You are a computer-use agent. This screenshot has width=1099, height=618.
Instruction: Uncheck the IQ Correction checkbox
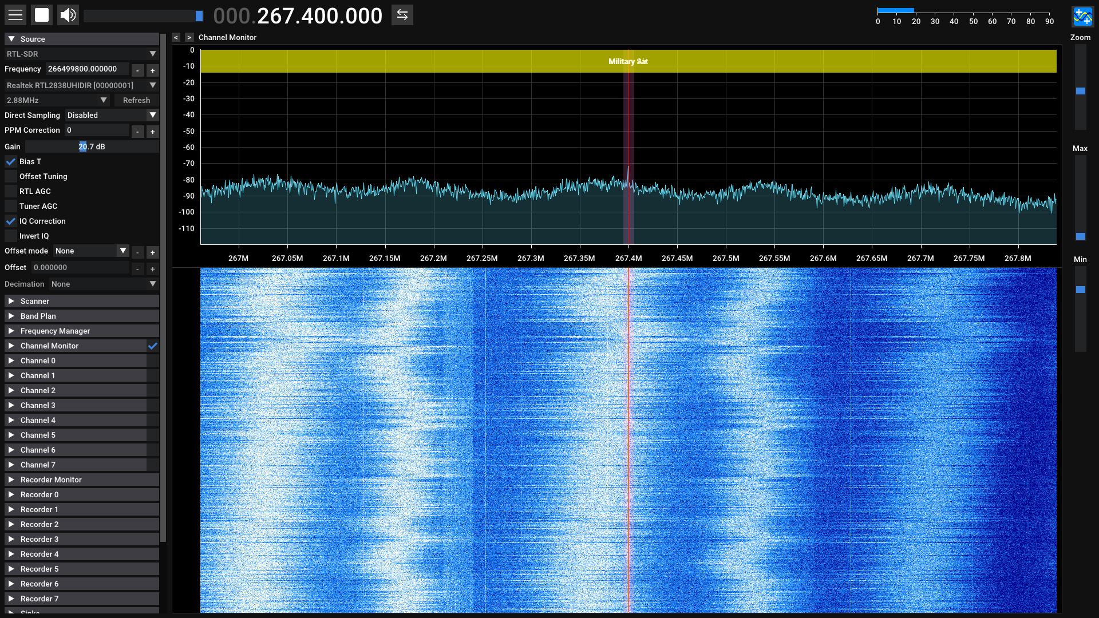[11, 221]
